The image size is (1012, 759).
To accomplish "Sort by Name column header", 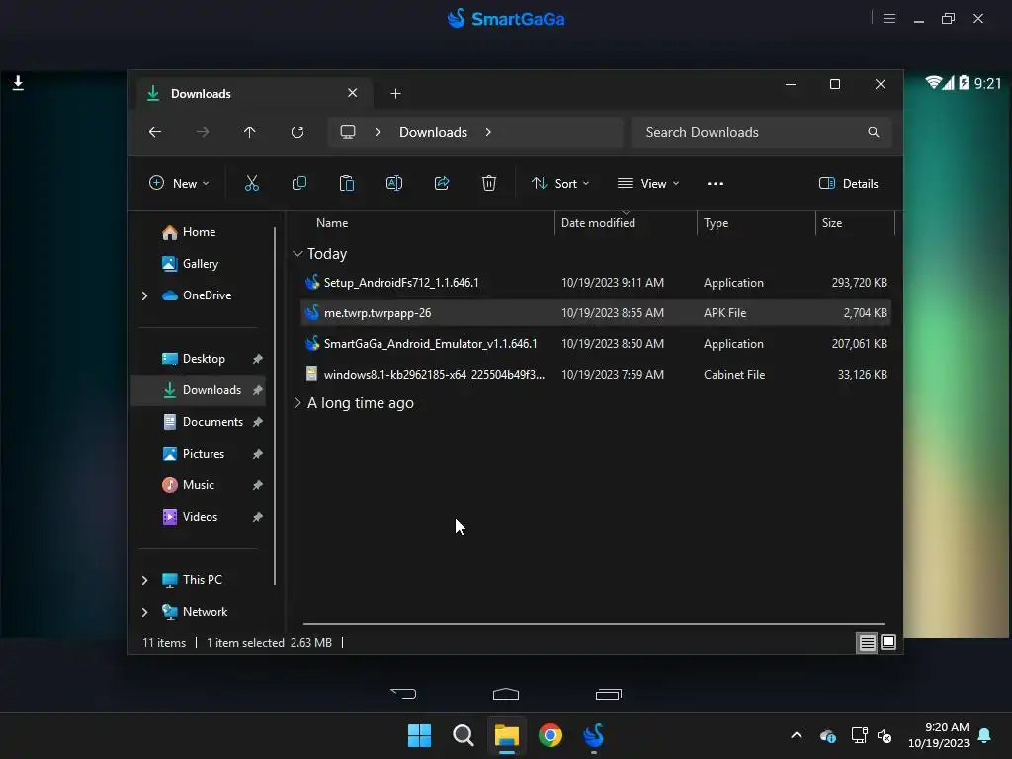I will tap(332, 223).
